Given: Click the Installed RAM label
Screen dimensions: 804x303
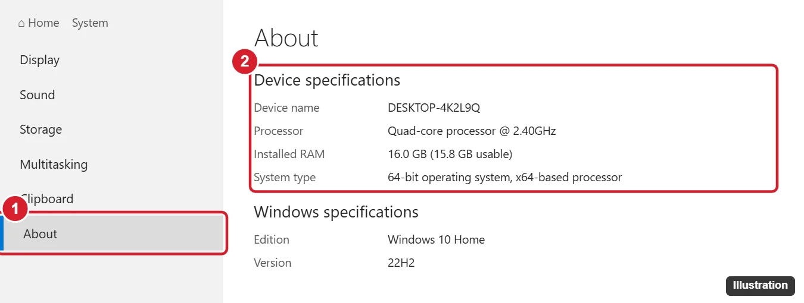Looking at the screenshot, I should [289, 154].
